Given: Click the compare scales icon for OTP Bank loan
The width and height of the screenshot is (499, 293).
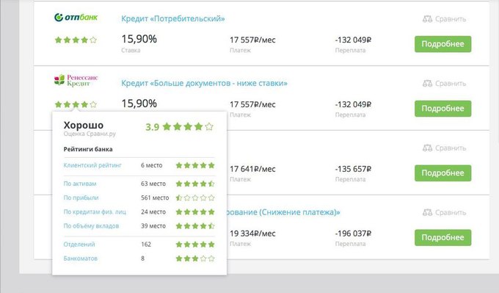Looking at the screenshot, I should pyautogui.click(x=427, y=19).
